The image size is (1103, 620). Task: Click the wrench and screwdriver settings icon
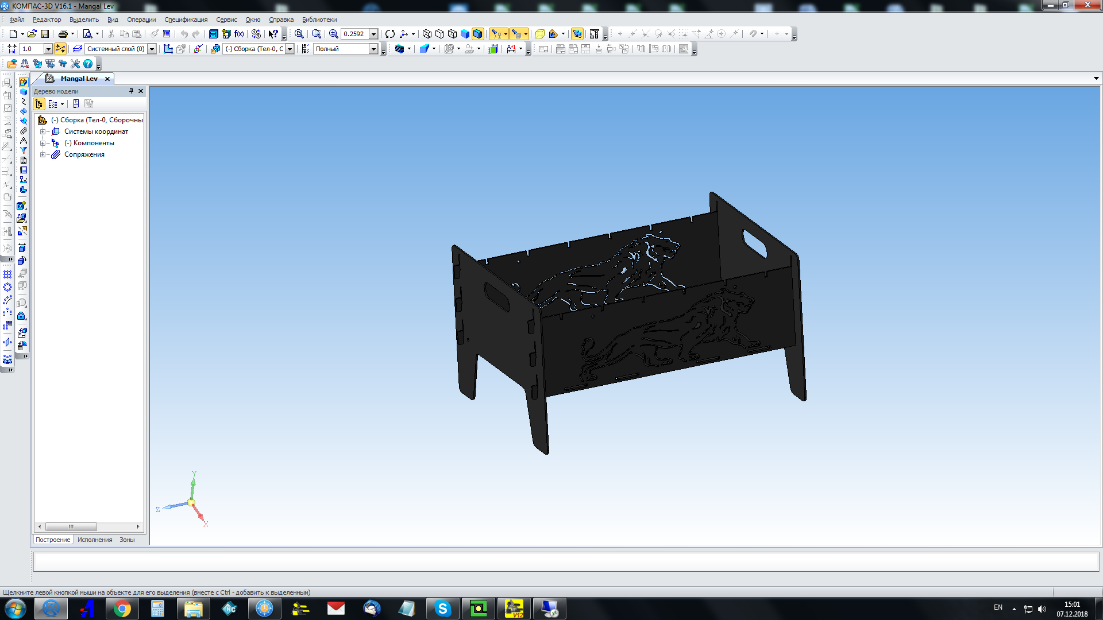tap(75, 64)
